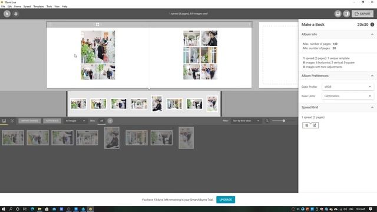This screenshot has width=377, height=212.
Task: Click the UPGRADE button
Action: point(226,200)
